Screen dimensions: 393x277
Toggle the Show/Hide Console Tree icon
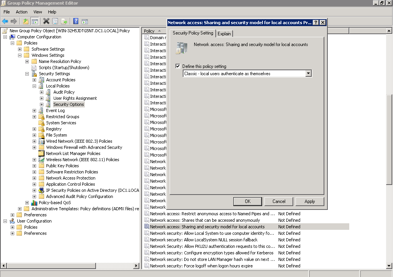35,21
